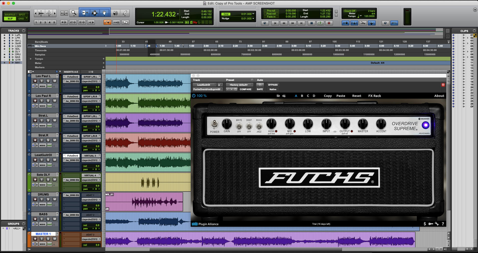The image size is (478, 253).
Task: Click the Go to End transport button
Action: point(301,23)
